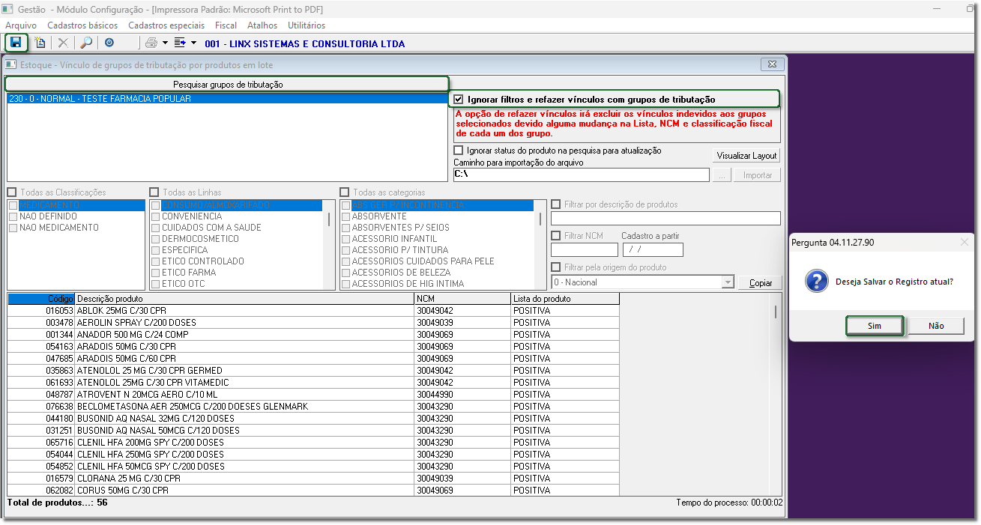The image size is (981, 525).
Task: Click the Copiar button
Action: click(761, 283)
